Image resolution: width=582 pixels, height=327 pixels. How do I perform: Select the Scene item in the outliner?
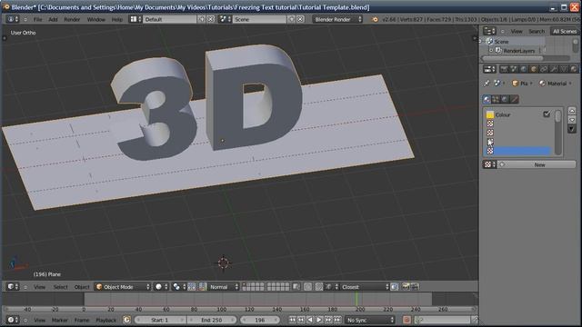pyautogui.click(x=501, y=42)
